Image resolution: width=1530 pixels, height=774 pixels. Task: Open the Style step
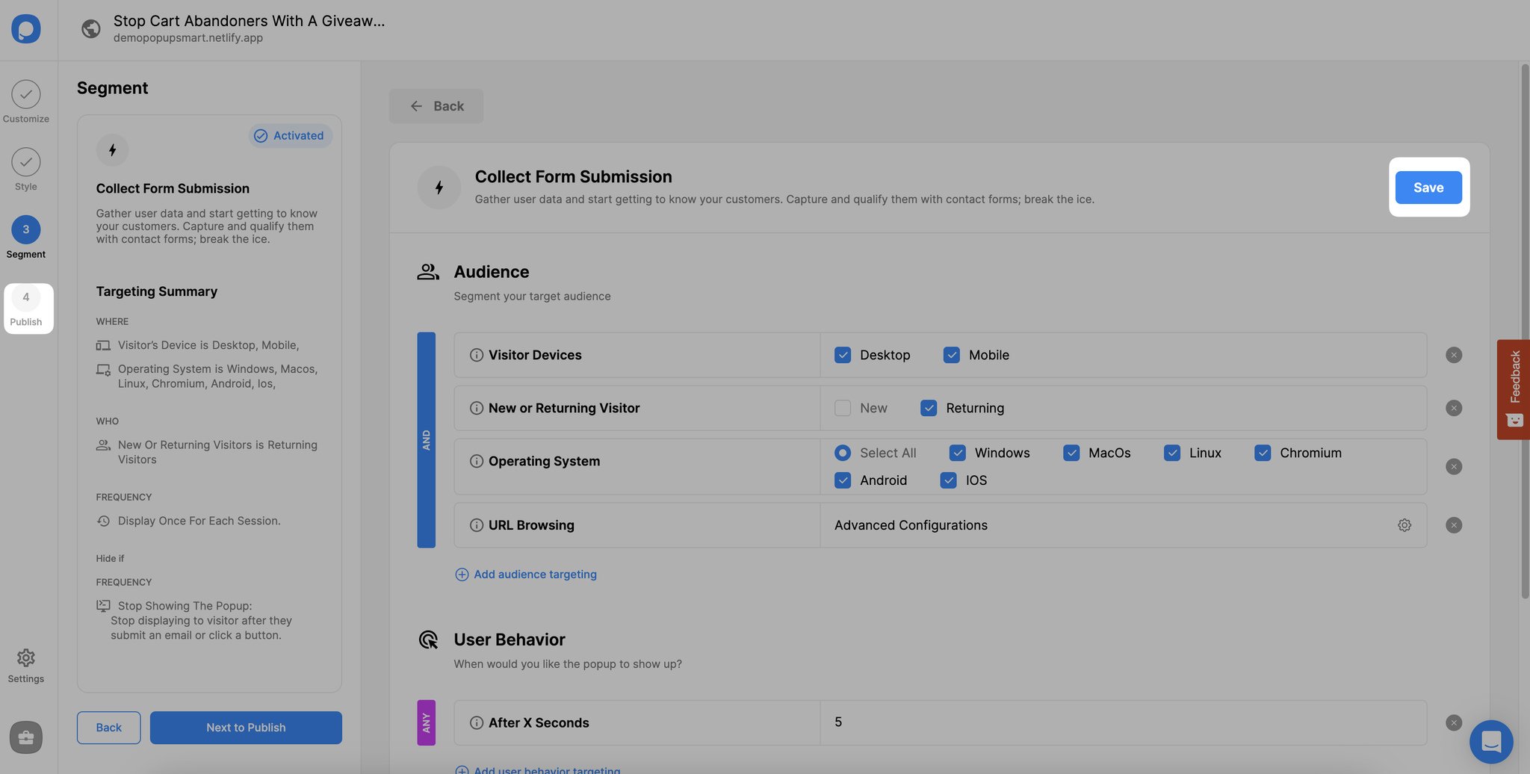(x=26, y=170)
